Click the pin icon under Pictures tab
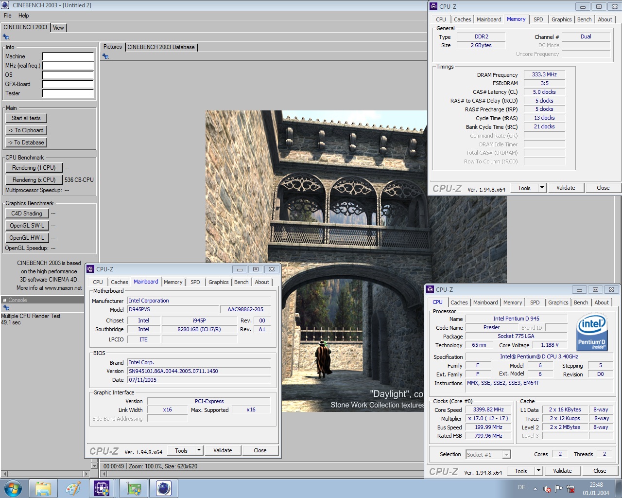 click(x=105, y=56)
